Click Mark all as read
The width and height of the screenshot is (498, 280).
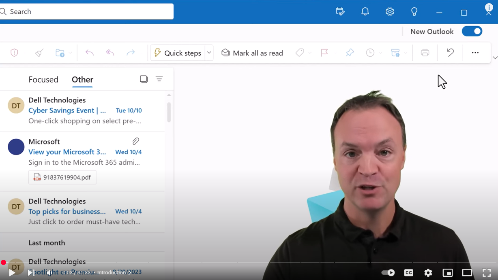252,53
